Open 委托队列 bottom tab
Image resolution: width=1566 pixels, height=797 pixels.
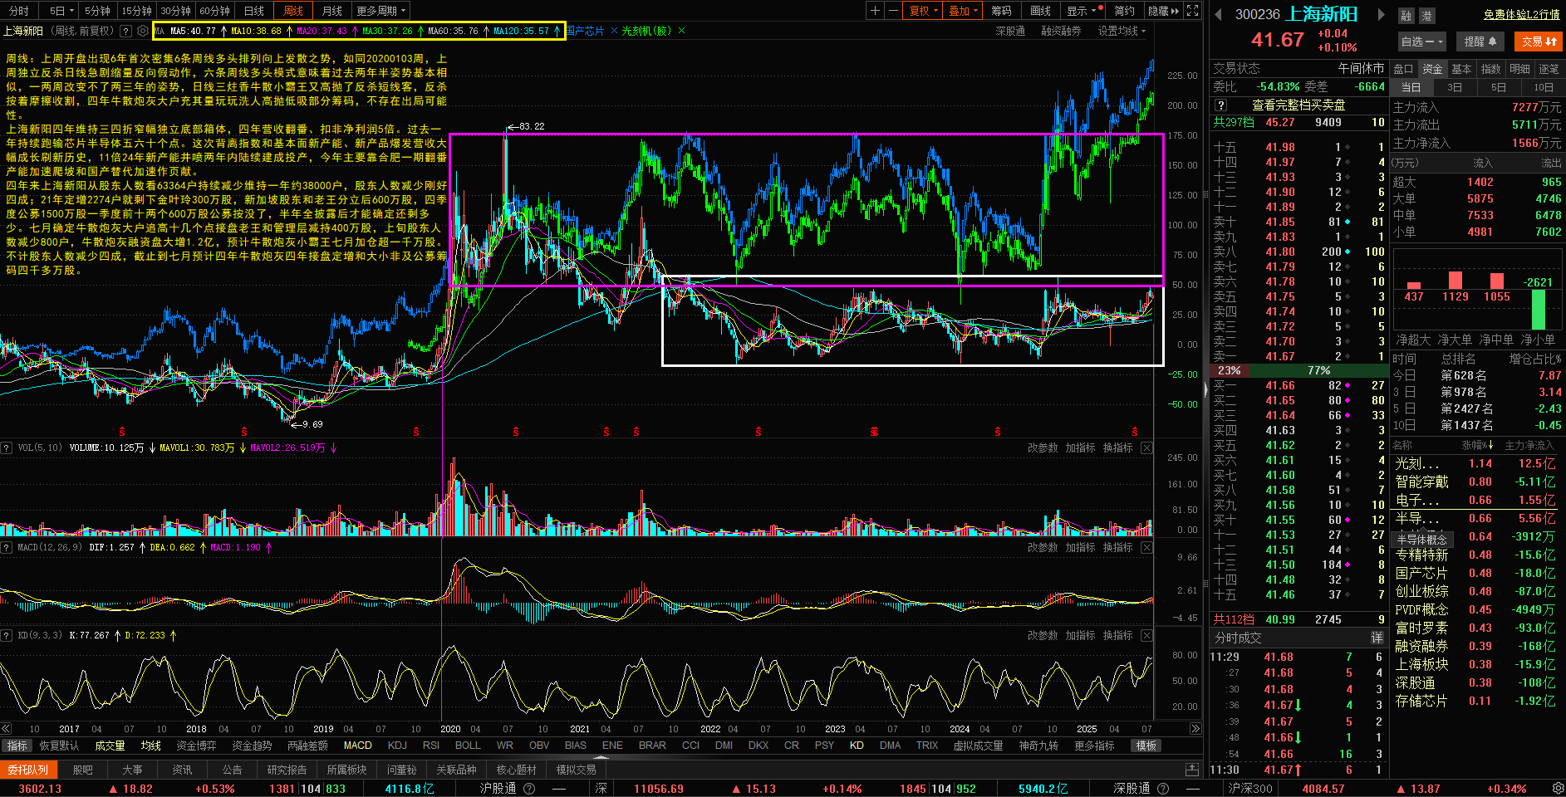29,770
